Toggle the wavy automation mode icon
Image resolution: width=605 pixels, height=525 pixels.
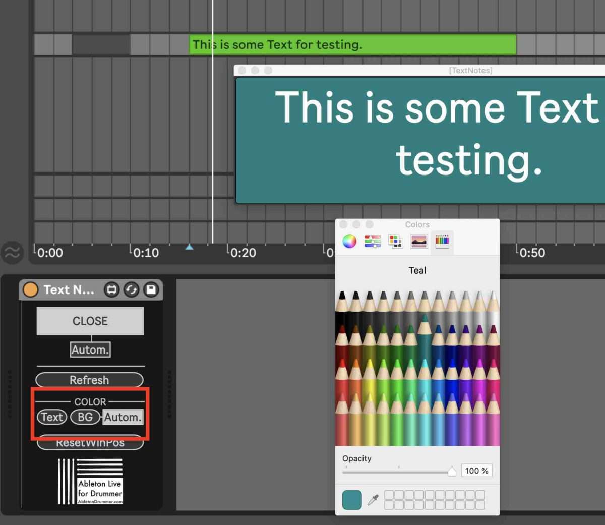pos(12,252)
